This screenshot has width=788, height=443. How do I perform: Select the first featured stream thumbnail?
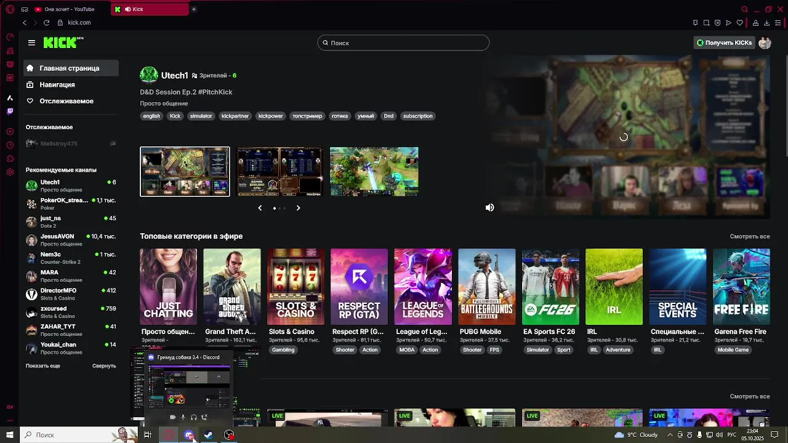pyautogui.click(x=185, y=172)
